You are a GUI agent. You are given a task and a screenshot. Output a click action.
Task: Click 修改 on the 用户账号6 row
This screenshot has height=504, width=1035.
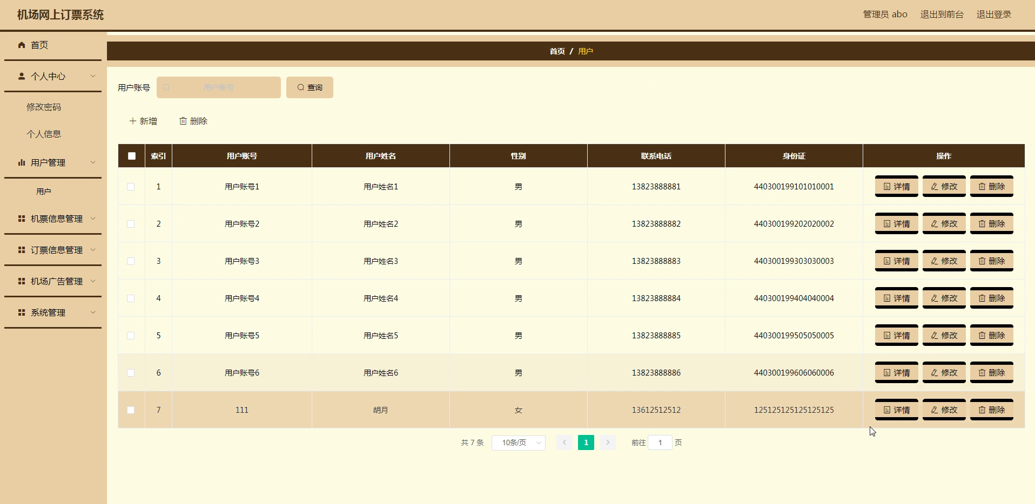(944, 372)
